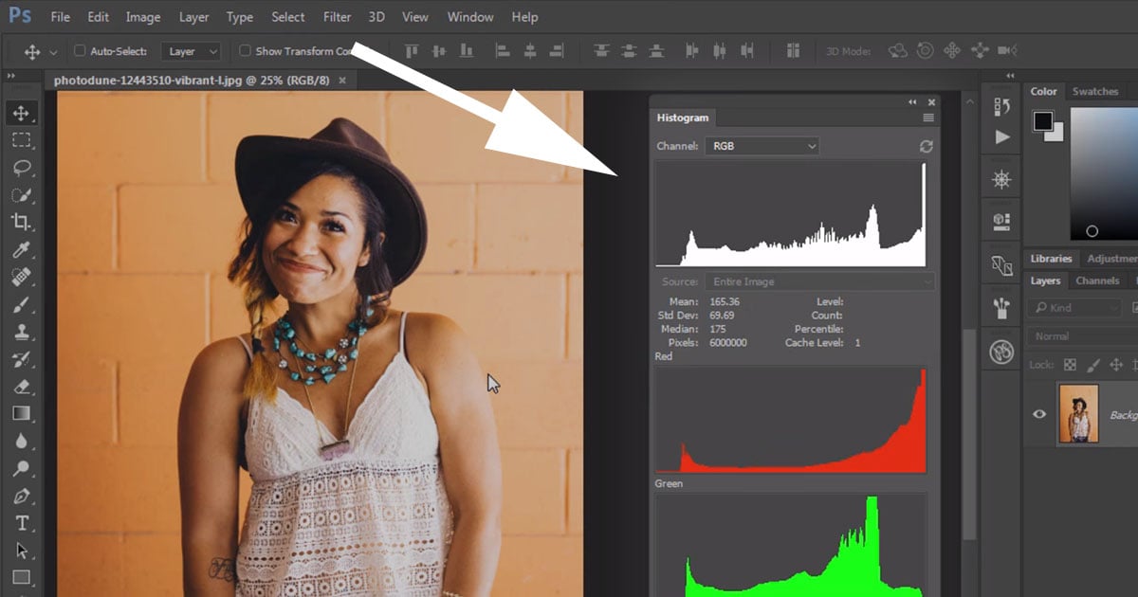
Task: Select the Horizontal Type tool
Action: pos(21,523)
